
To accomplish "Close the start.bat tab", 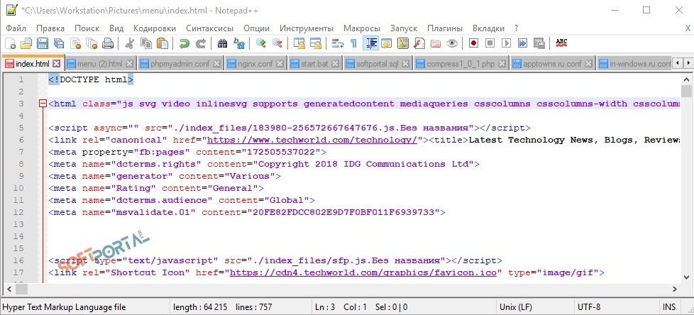I will (336, 64).
